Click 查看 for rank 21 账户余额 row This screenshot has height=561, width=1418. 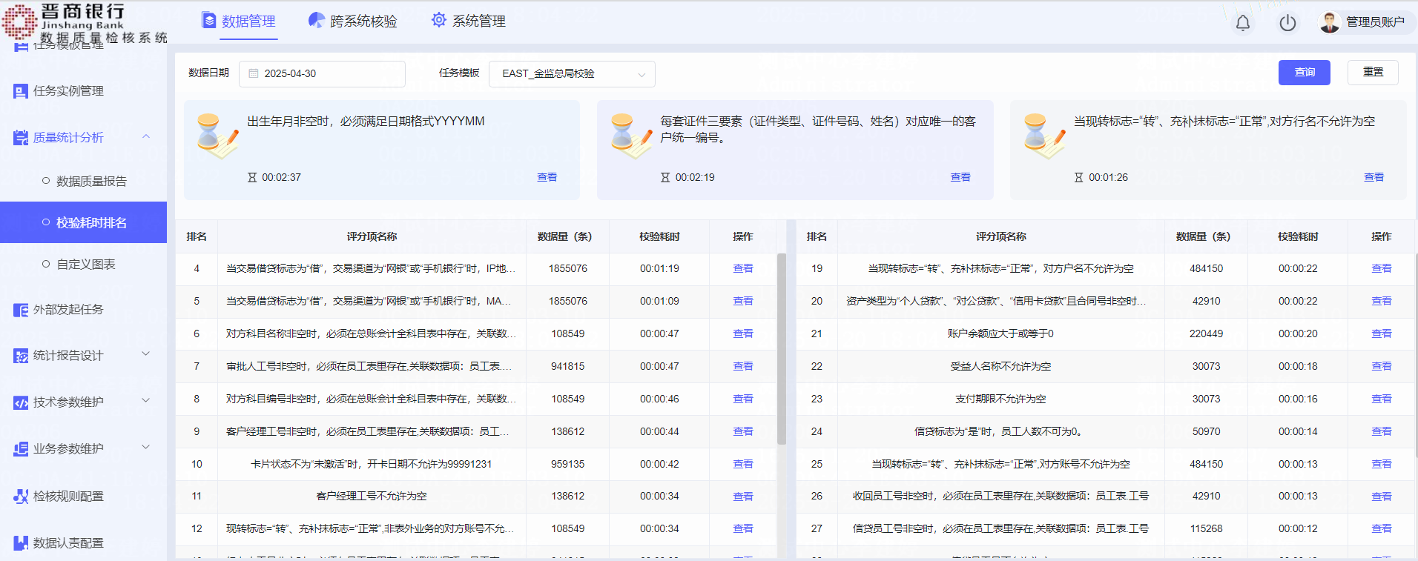(1382, 333)
